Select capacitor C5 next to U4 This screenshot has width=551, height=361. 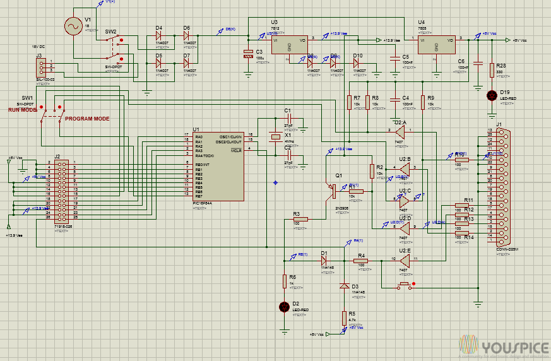(x=395, y=58)
